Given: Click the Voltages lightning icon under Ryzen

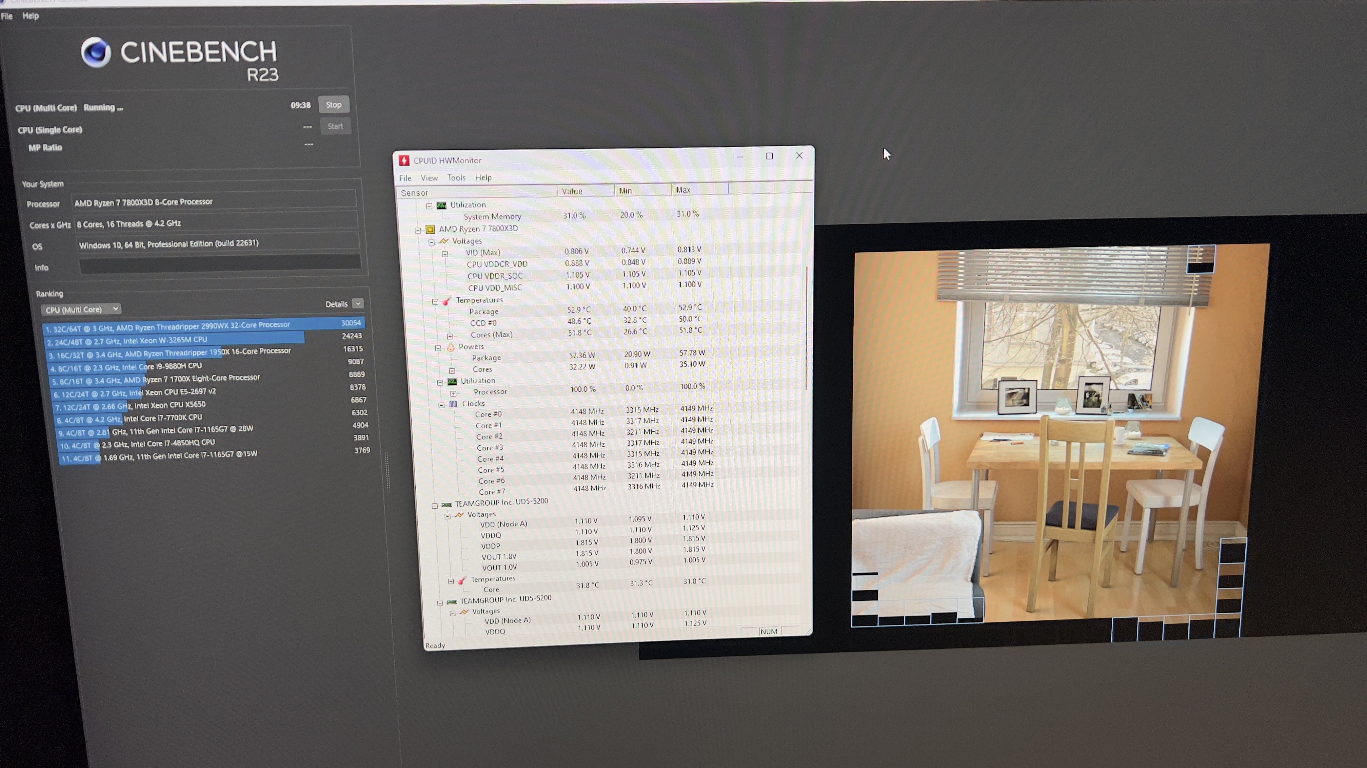Looking at the screenshot, I should 444,241.
